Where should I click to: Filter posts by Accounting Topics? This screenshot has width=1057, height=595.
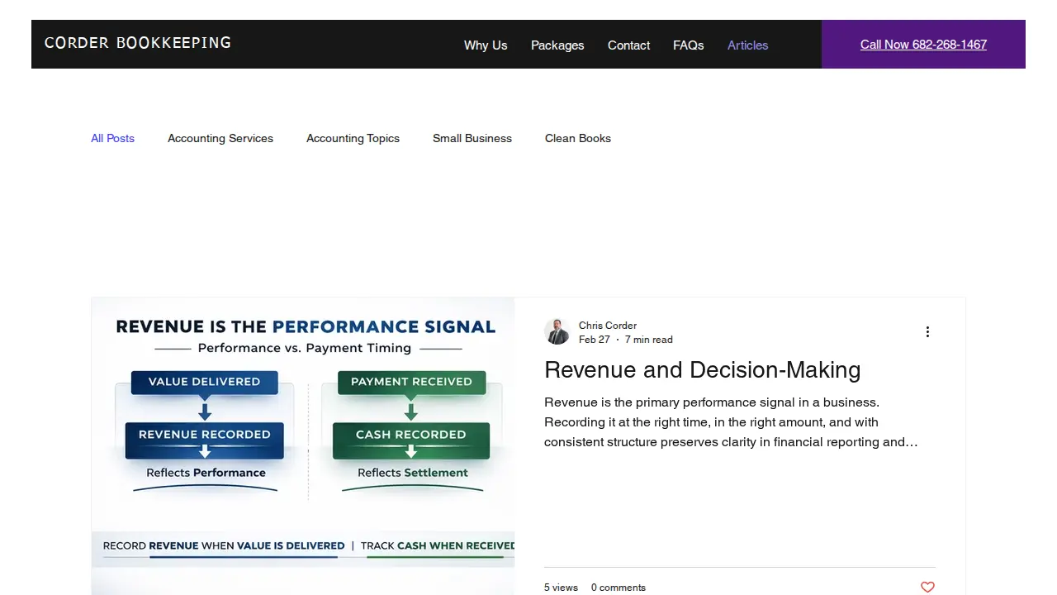tap(353, 138)
